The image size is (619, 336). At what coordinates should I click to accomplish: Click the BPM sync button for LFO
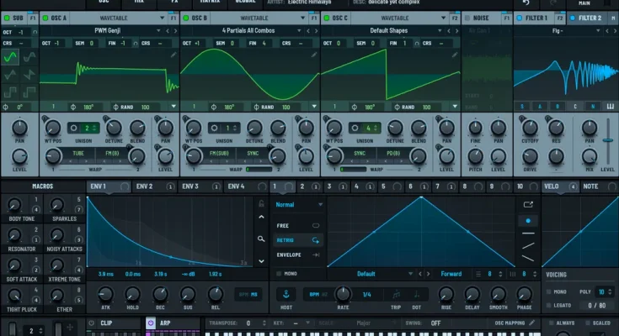tap(316, 294)
